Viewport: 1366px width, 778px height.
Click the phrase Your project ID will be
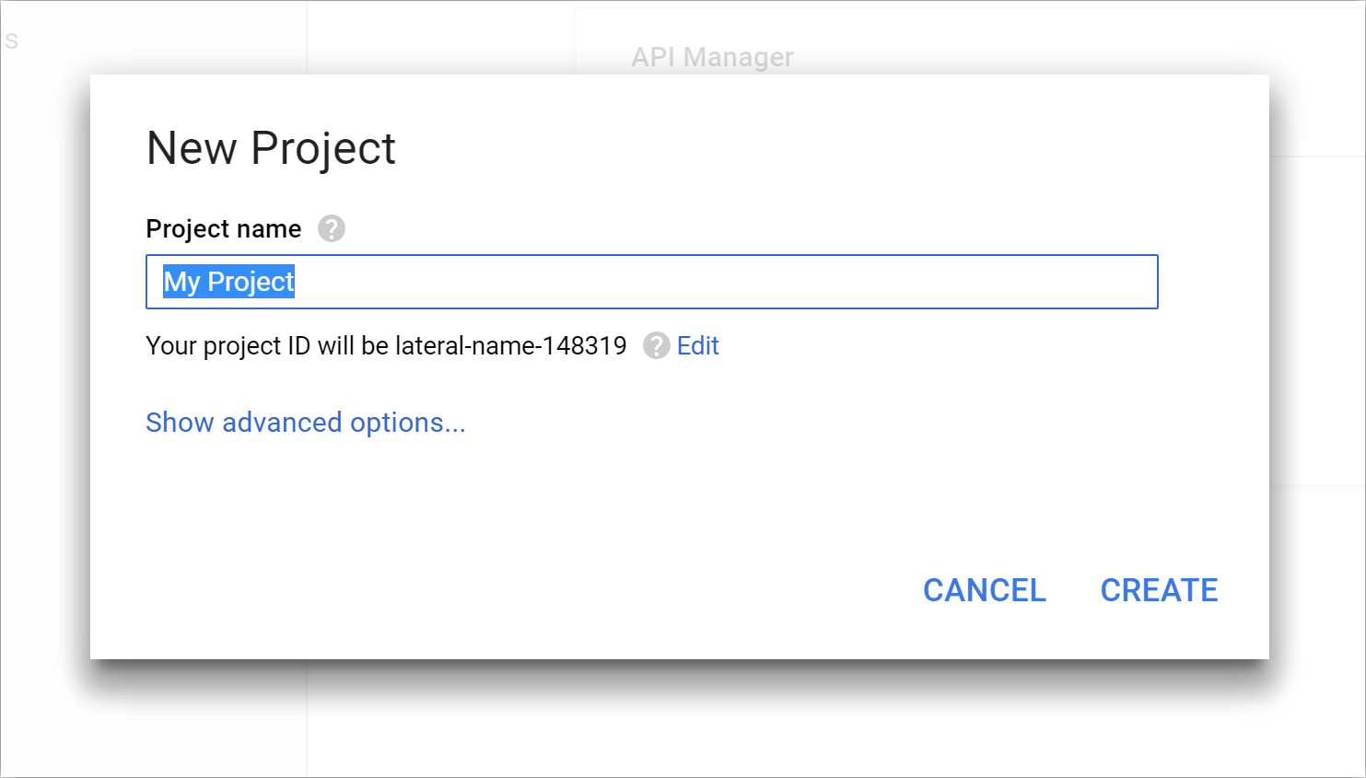point(267,345)
